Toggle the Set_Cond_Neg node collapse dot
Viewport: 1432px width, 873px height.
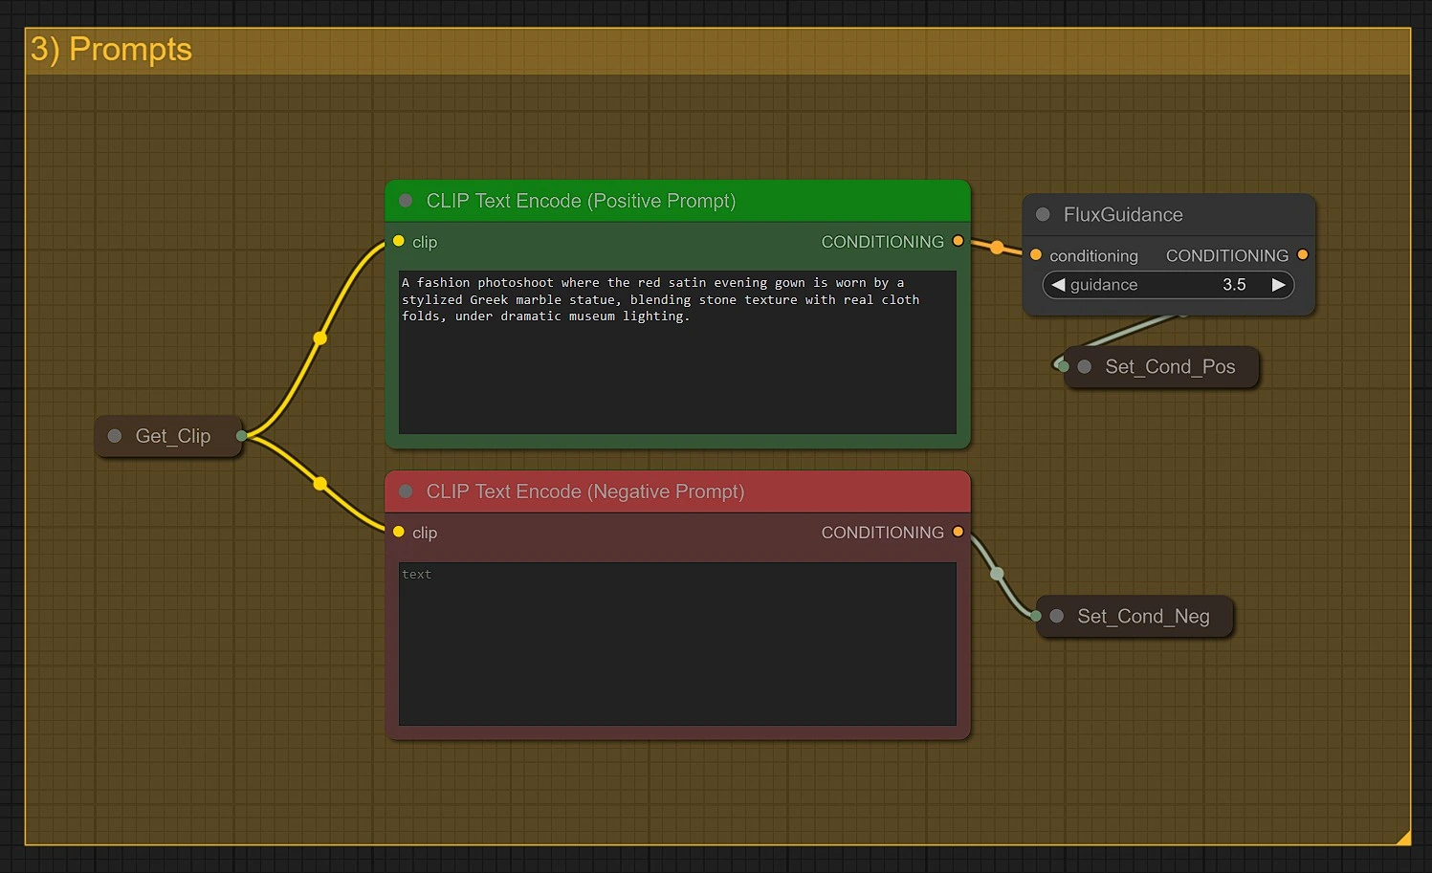click(x=1057, y=617)
